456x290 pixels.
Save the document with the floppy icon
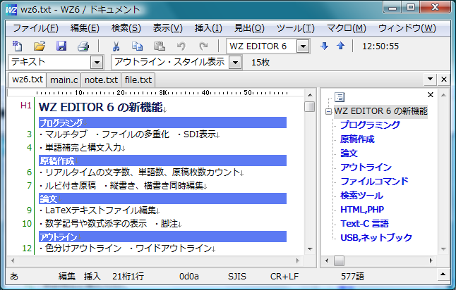click(61, 46)
